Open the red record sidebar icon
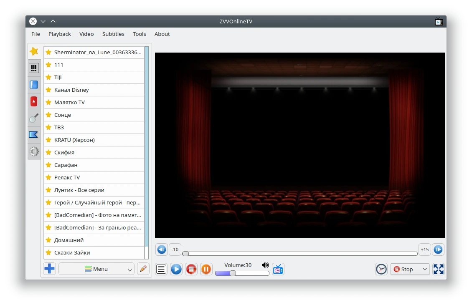The image size is (472, 305). point(34,101)
